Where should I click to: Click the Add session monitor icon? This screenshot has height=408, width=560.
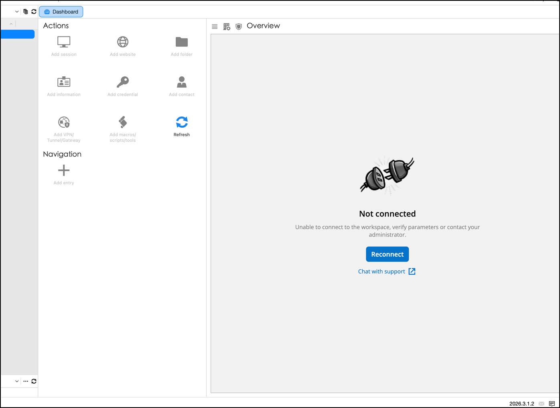[x=64, y=42]
